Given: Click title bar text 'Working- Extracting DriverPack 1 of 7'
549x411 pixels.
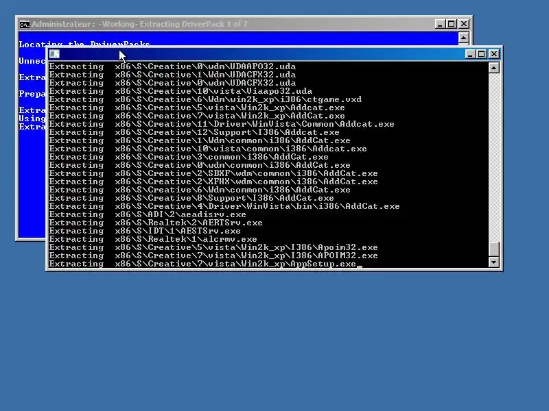Looking at the screenshot, I should tap(174, 24).
